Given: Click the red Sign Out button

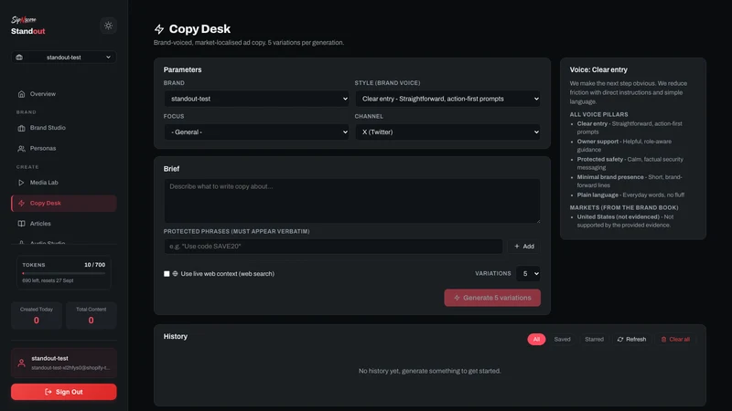Looking at the screenshot, I should (64, 392).
